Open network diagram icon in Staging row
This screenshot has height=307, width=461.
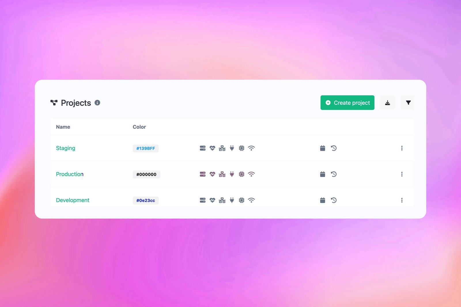tap(222, 148)
